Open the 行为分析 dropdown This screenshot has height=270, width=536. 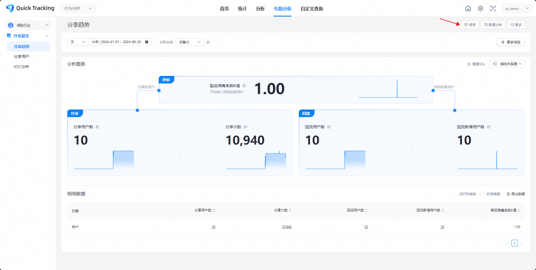click(78, 8)
